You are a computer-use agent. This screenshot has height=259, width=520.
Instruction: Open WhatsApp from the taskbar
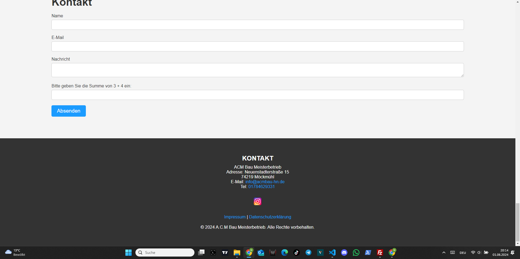[x=356, y=253]
